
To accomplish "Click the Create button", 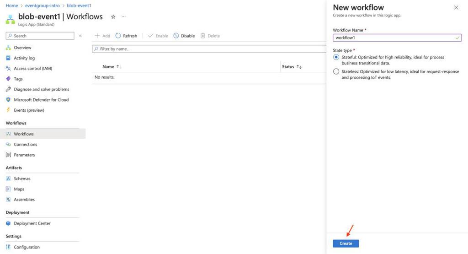I will (346, 243).
